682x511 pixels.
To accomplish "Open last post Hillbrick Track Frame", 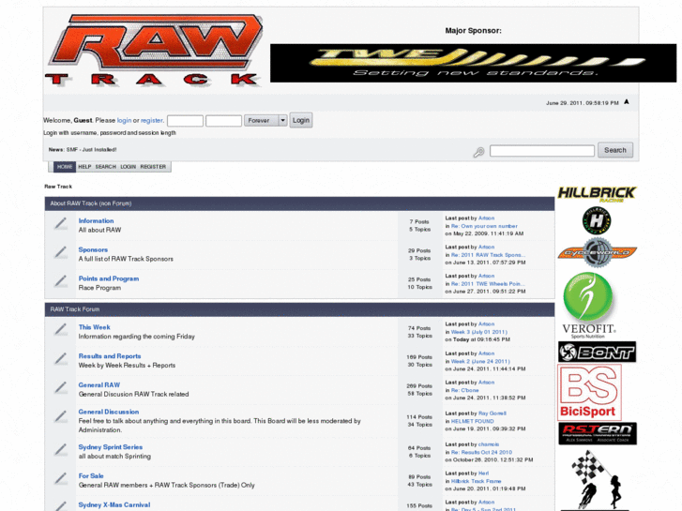I will tap(477, 481).
